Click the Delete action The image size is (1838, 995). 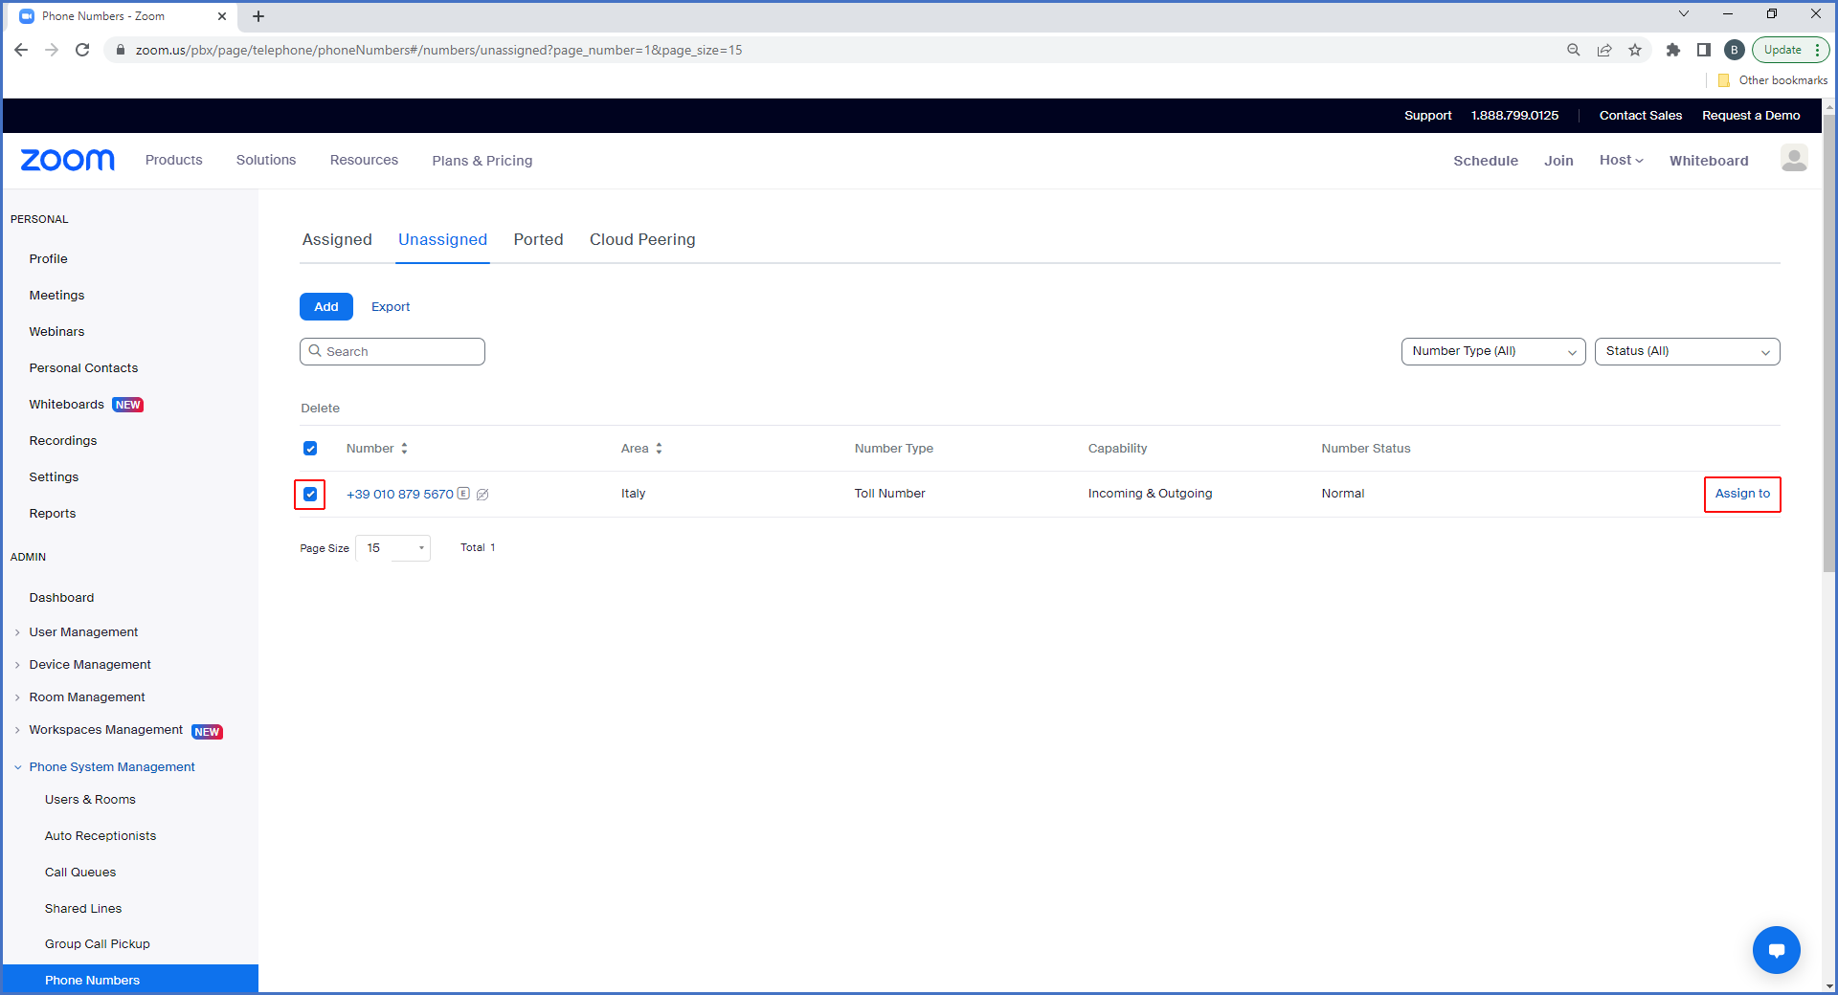click(x=320, y=408)
